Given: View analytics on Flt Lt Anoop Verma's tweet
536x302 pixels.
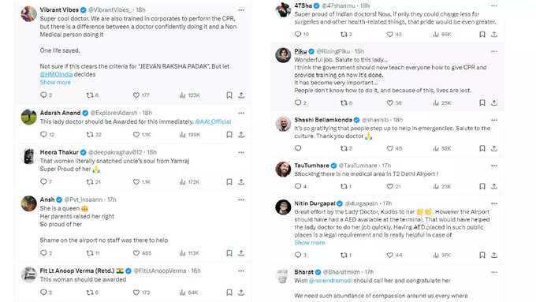Looking at the screenshot, I should 183,293.
